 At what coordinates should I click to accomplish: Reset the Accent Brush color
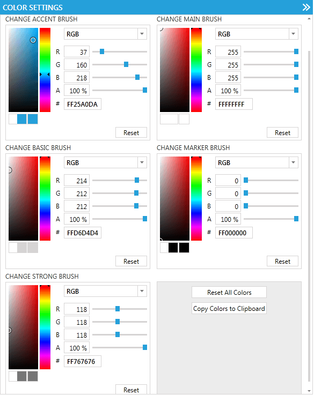click(x=131, y=132)
